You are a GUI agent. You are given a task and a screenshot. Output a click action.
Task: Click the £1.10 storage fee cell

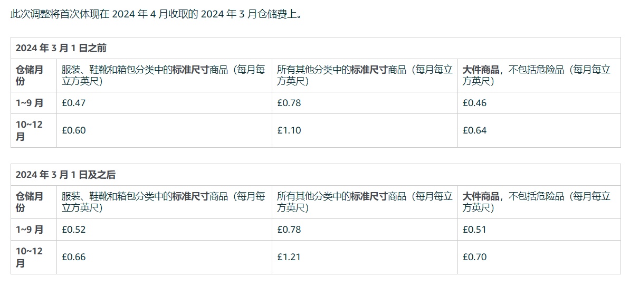pos(289,130)
